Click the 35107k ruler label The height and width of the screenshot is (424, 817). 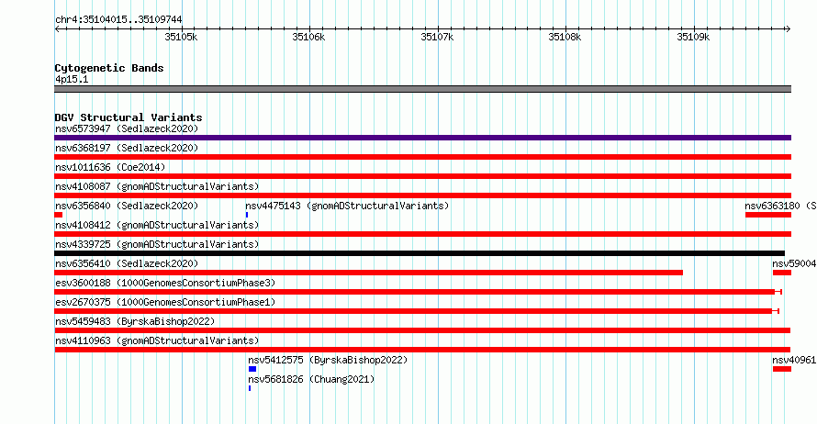[x=437, y=37]
